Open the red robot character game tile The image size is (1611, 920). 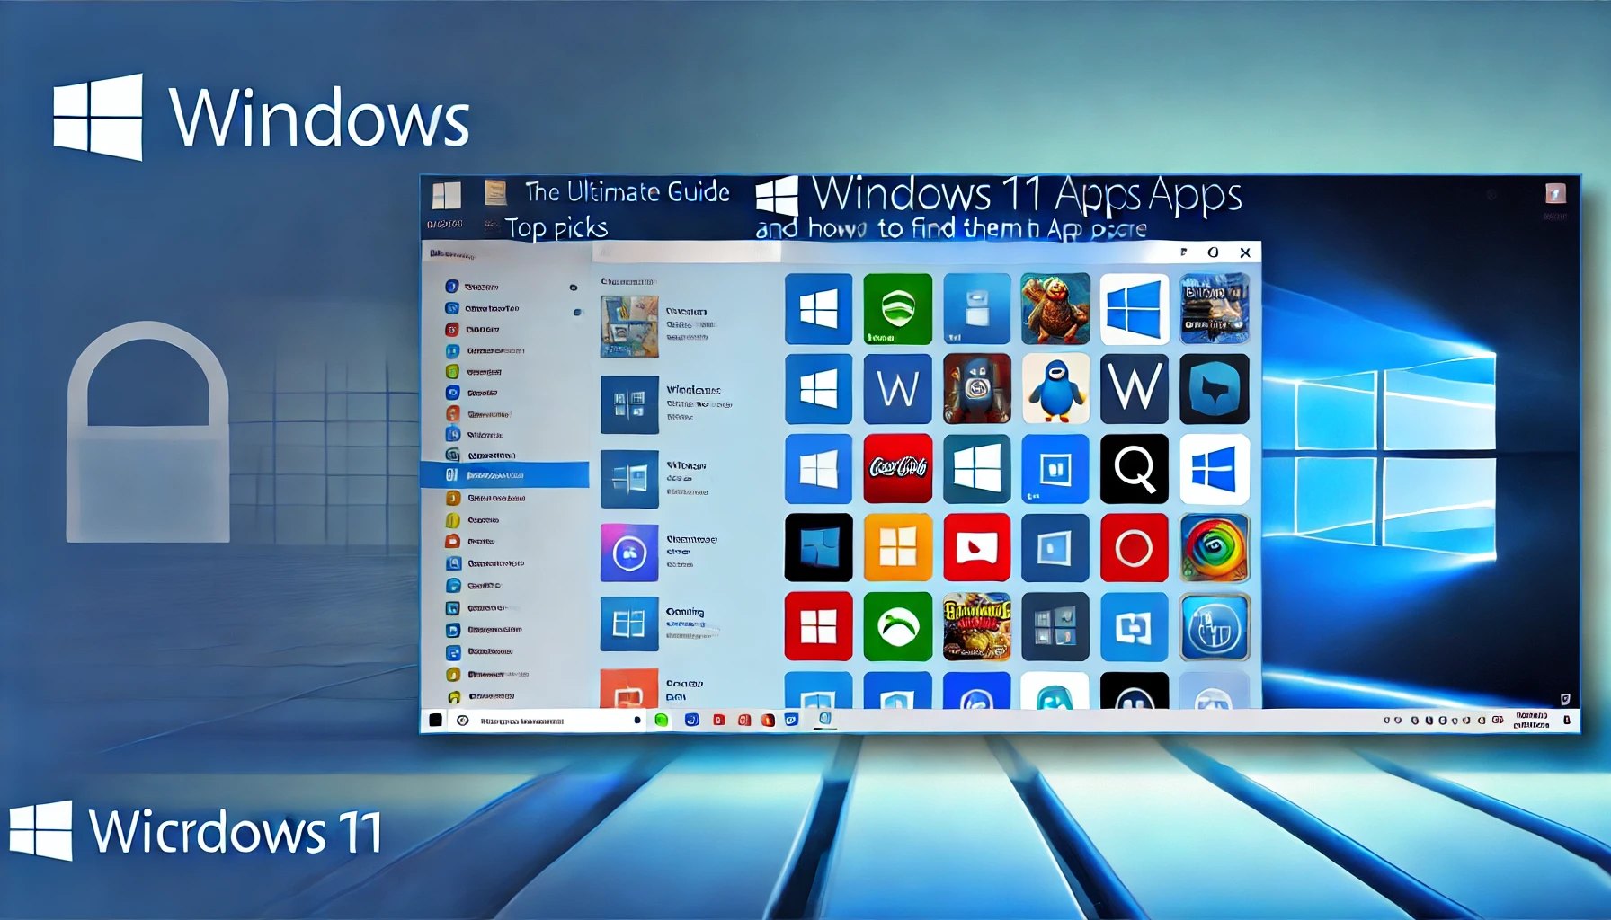[976, 389]
